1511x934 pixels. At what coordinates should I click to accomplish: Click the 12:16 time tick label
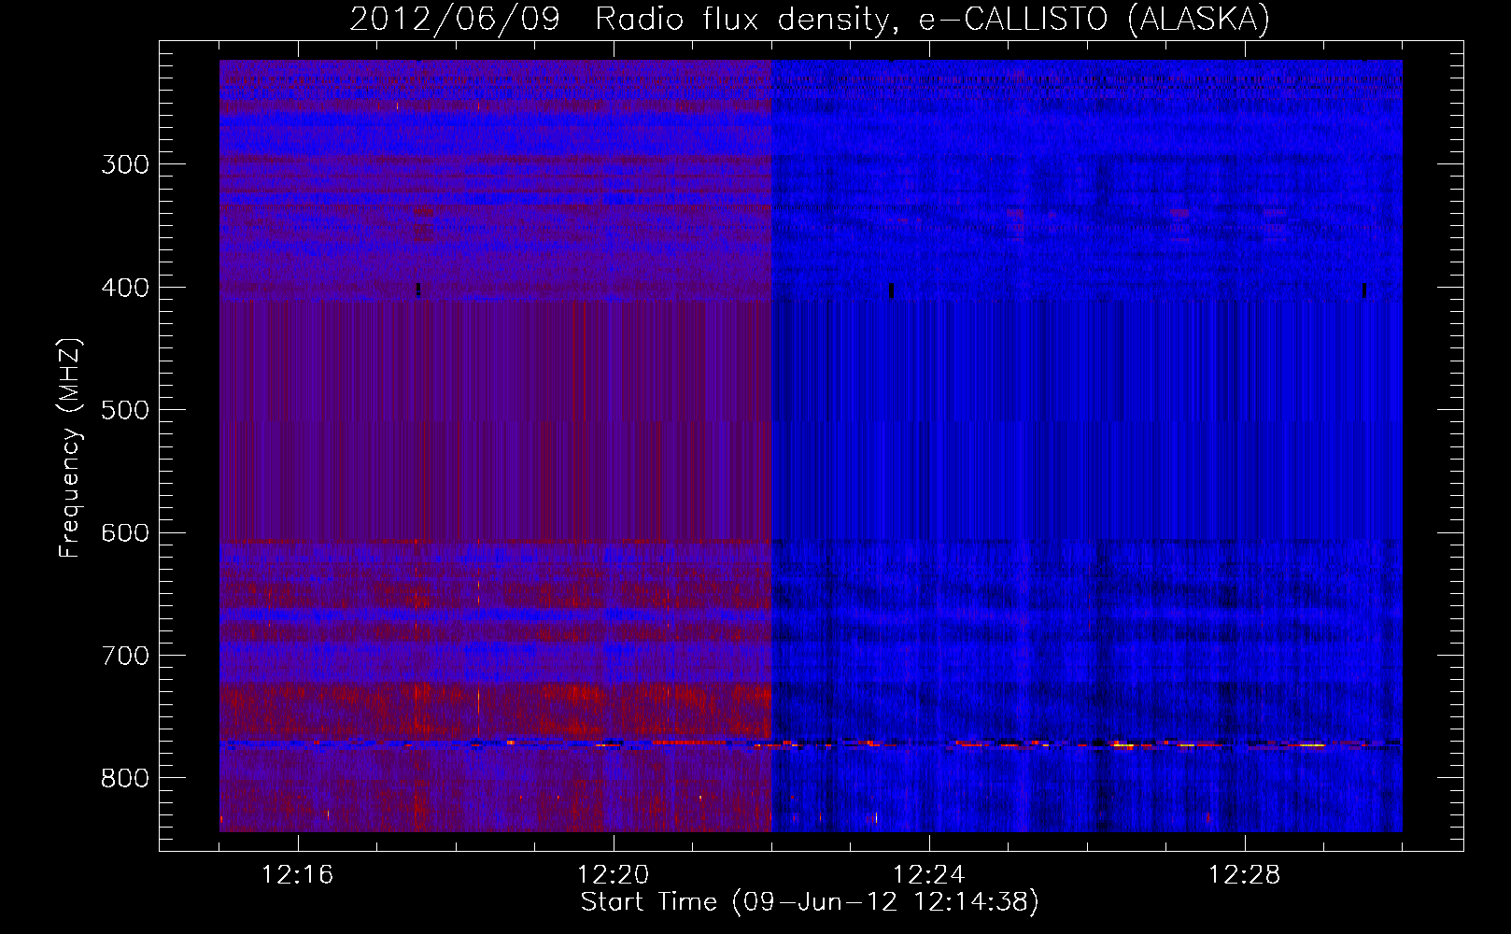click(297, 875)
